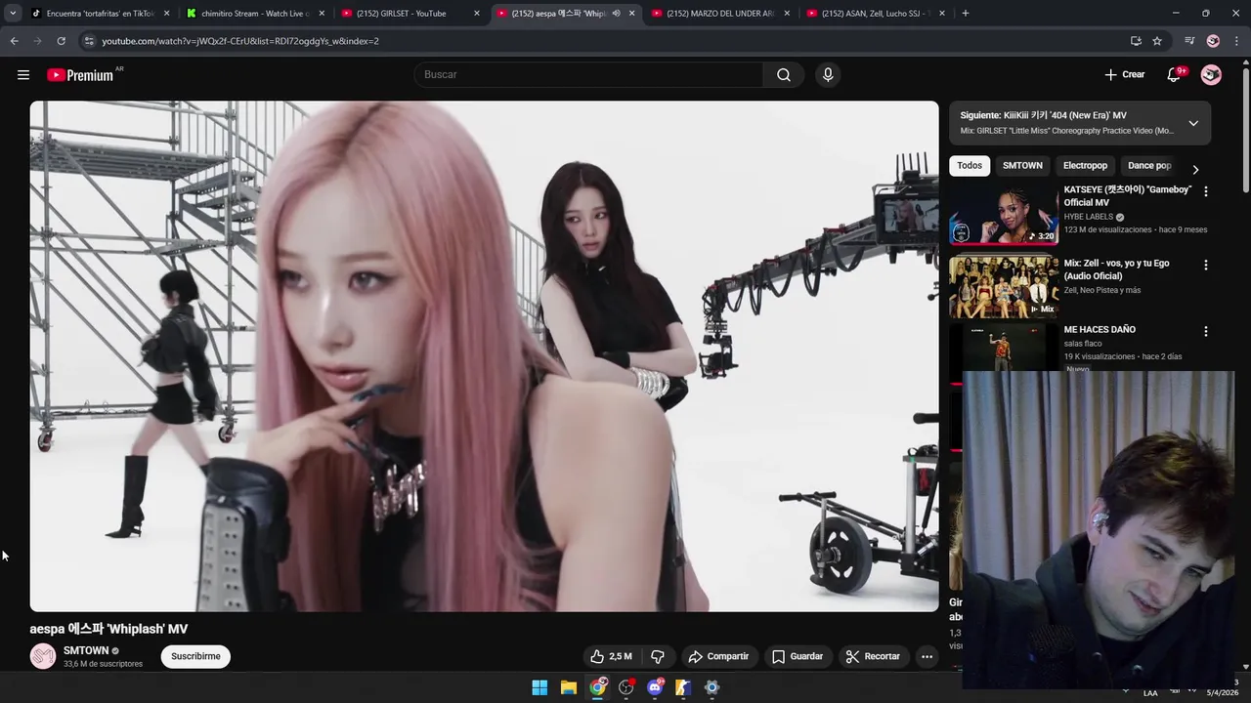Click taskbar date 5/4/2026
Screen dimensions: 1251x703
(1222, 693)
